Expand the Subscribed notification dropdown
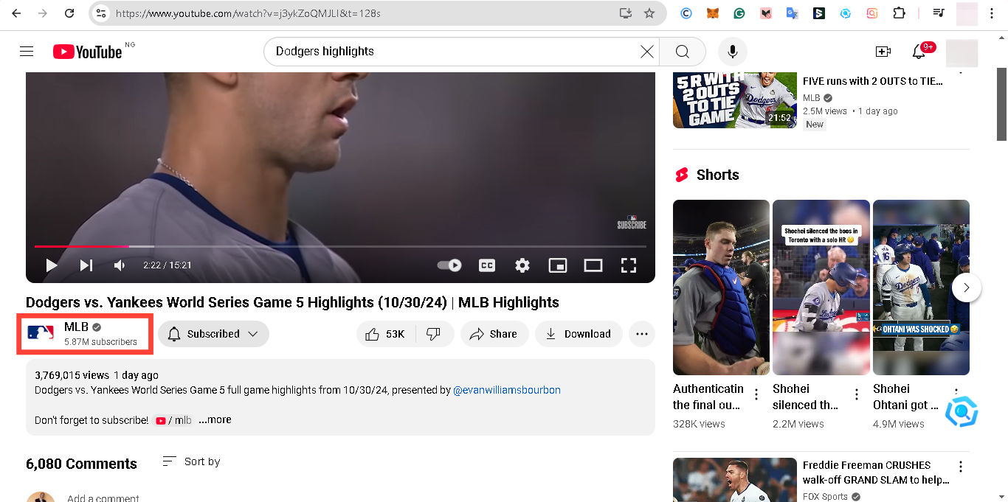Image resolution: width=1008 pixels, height=502 pixels. [213, 334]
